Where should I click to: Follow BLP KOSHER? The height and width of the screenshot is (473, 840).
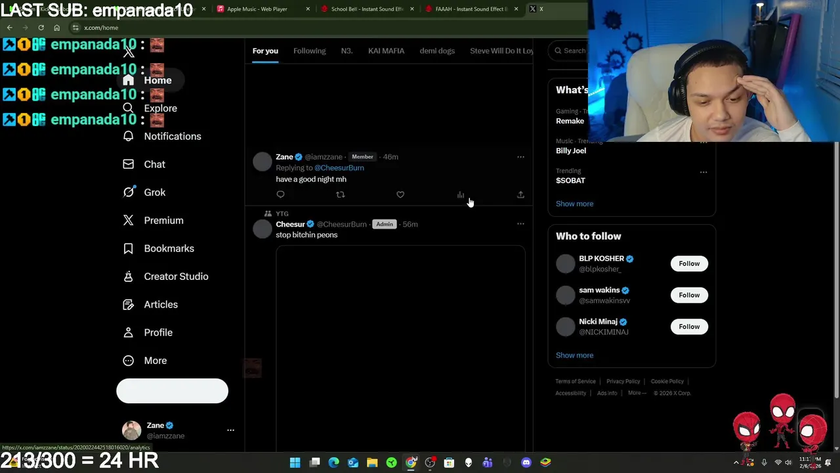(689, 263)
